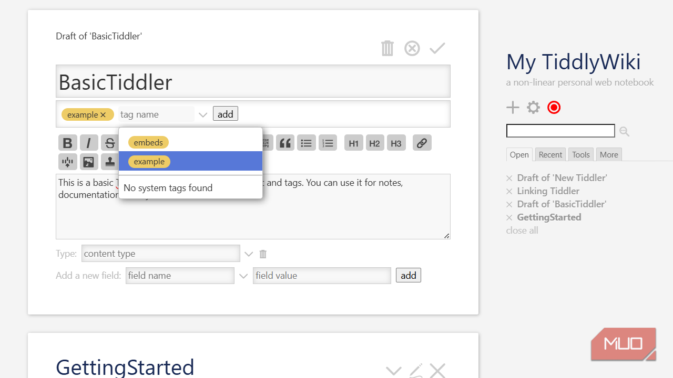Switch to the Recent sidebar tab
The width and height of the screenshot is (673, 378).
point(550,154)
